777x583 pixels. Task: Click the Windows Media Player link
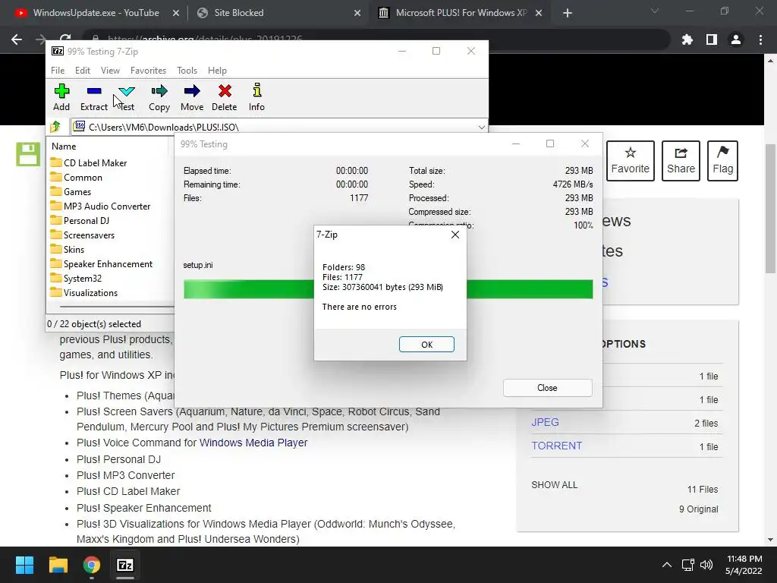[x=253, y=443]
